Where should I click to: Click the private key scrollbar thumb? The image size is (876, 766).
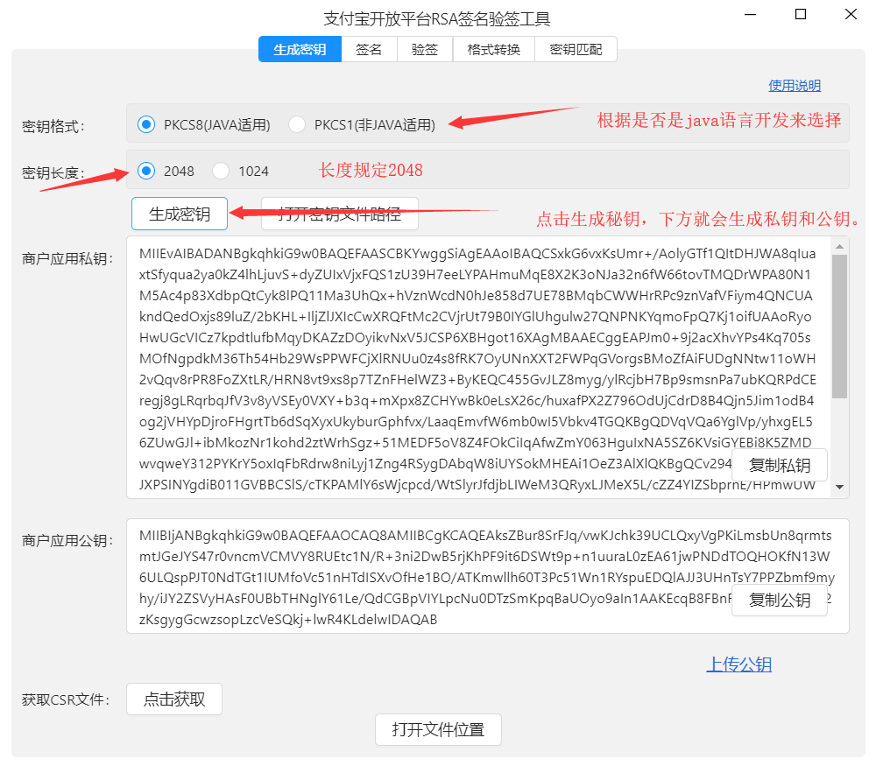tap(840, 327)
